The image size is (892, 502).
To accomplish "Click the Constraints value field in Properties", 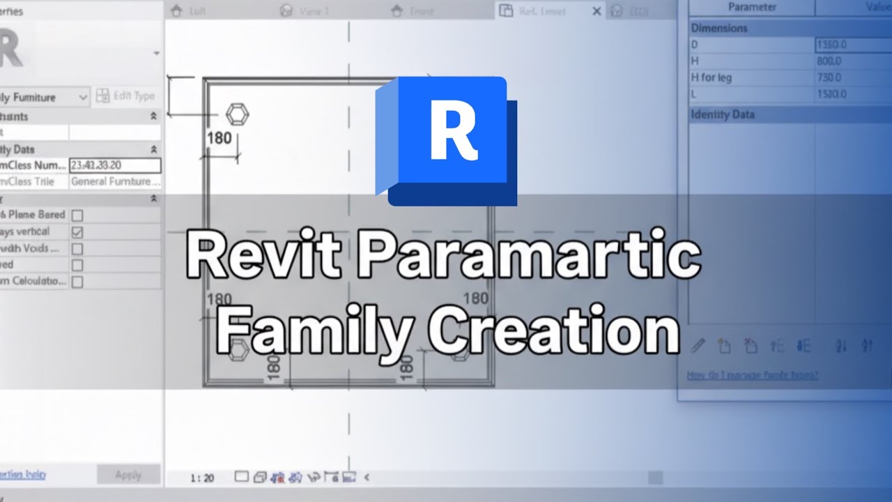I will (115, 132).
